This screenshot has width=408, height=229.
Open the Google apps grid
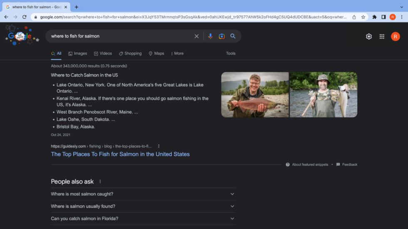(x=382, y=37)
